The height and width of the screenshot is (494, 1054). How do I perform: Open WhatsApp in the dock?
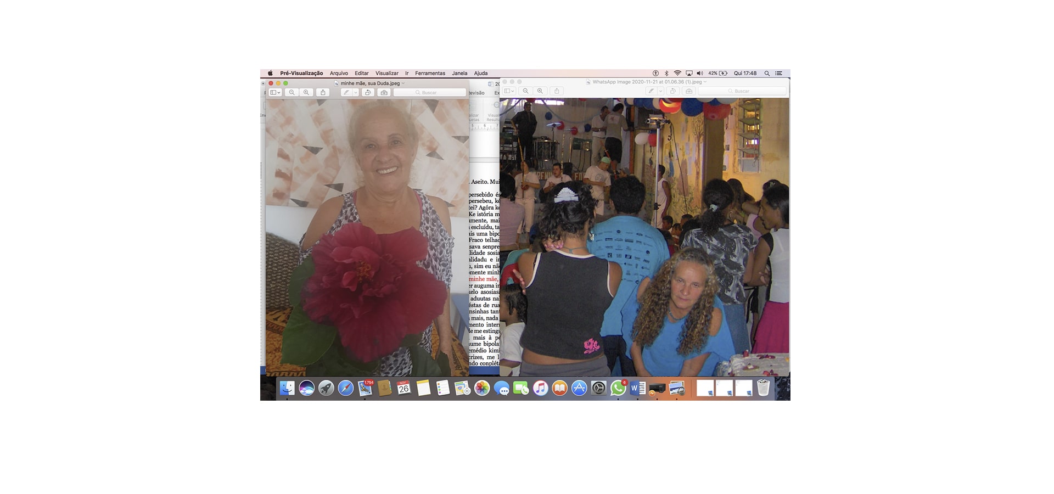pyautogui.click(x=618, y=388)
